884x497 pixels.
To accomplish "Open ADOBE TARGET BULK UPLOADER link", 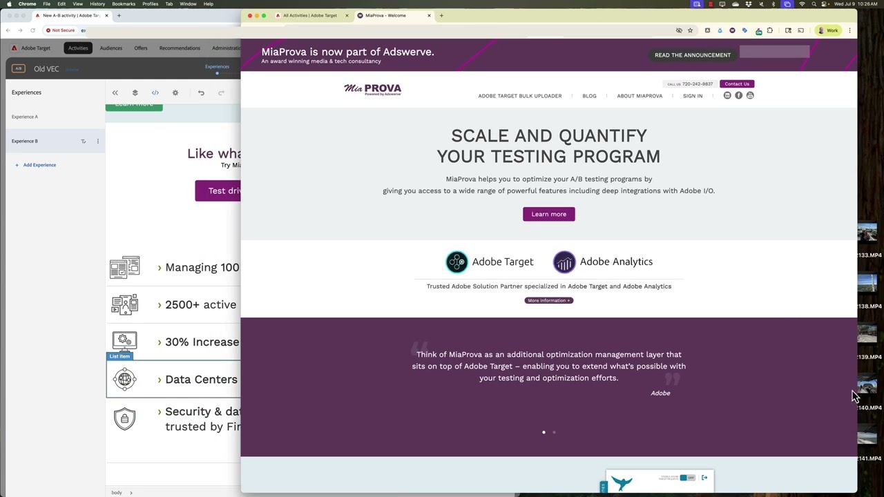I will [x=520, y=96].
